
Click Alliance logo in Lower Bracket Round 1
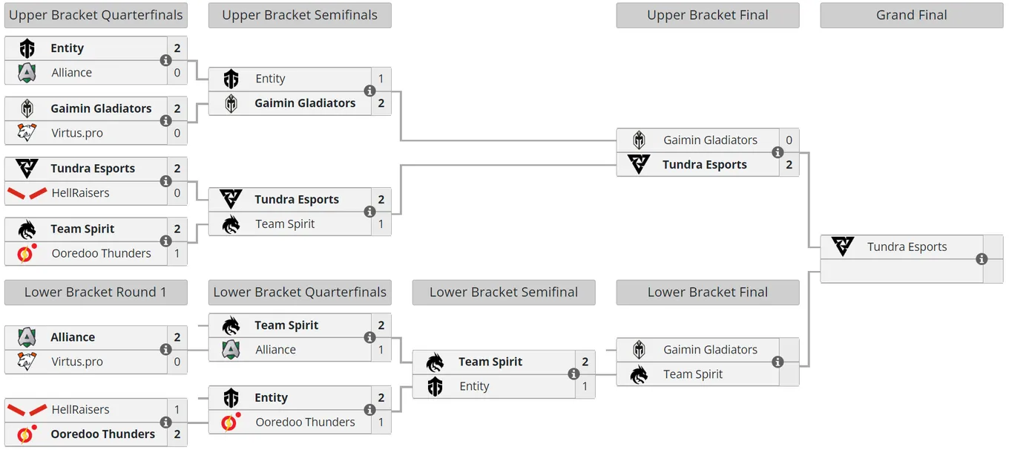[x=27, y=337]
